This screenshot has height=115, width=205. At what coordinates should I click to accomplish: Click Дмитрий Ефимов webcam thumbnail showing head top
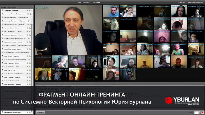179,24
